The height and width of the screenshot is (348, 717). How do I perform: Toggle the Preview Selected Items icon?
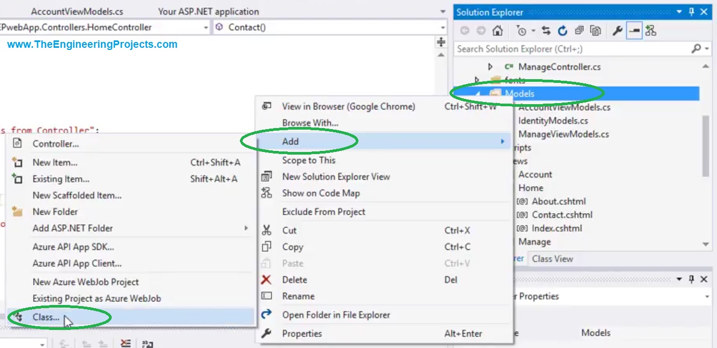coord(634,30)
